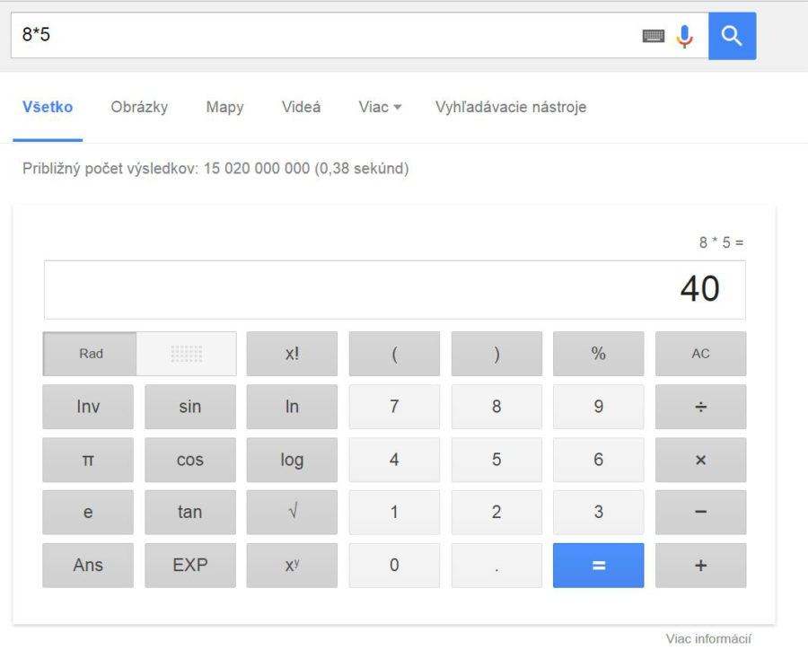The image size is (808, 650).
Task: Click the percent % key
Action: (x=598, y=354)
